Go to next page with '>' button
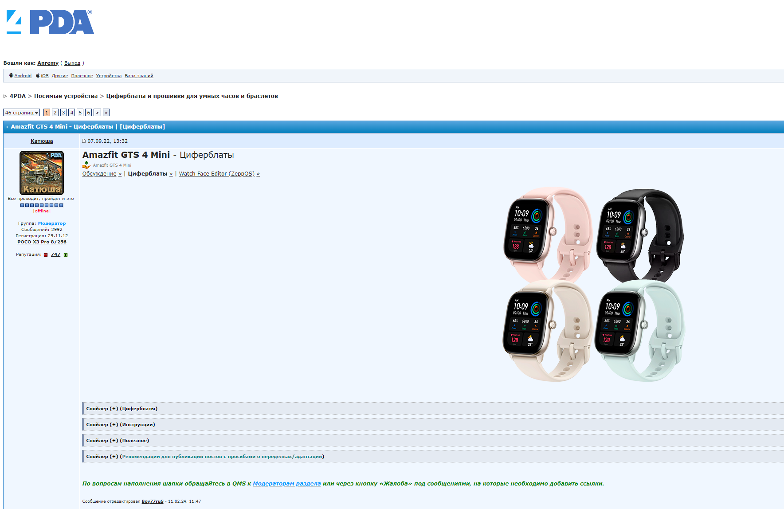This screenshot has width=784, height=509. coord(97,113)
